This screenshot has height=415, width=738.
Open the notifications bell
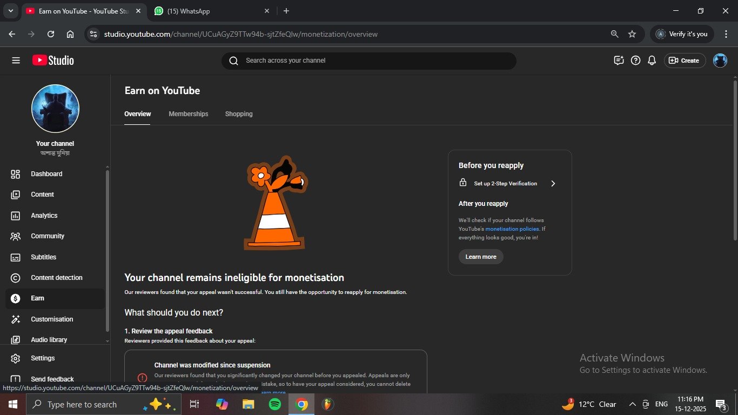(652, 61)
